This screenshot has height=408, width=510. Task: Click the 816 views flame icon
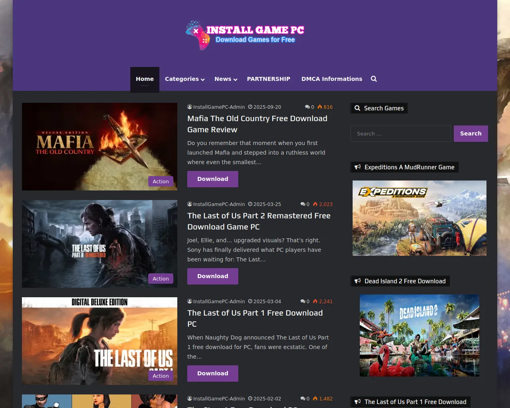coord(320,107)
